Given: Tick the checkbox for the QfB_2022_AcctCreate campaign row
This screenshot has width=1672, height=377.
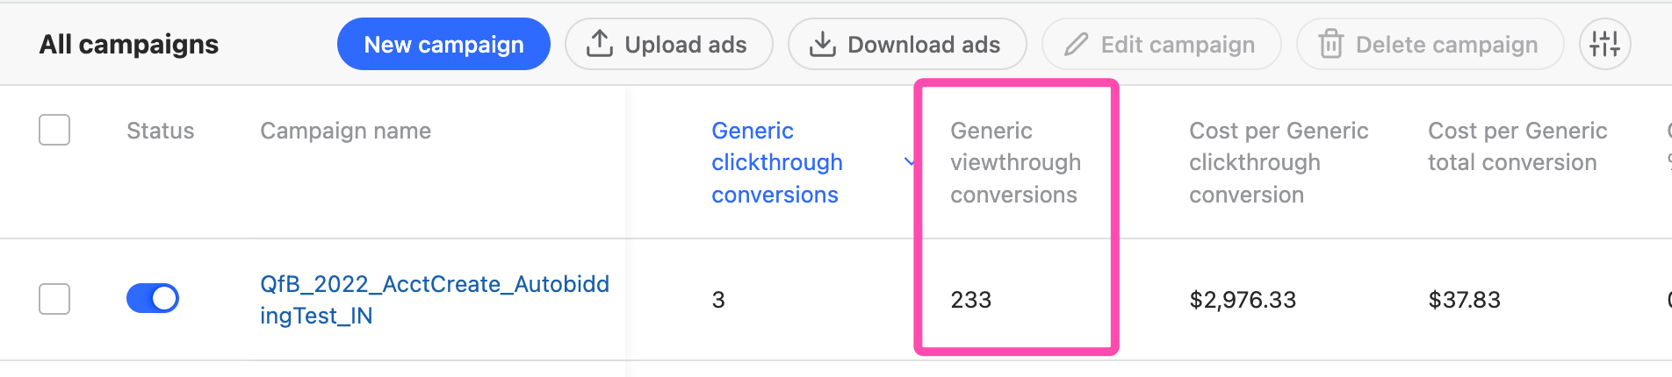Looking at the screenshot, I should pos(54,299).
